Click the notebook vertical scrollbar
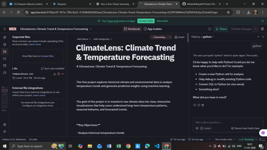 [x=188, y=38]
